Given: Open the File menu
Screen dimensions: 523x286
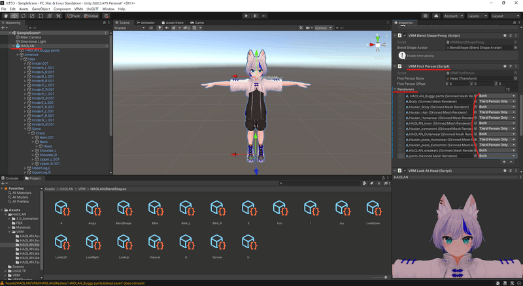Looking at the screenshot, I should tap(4, 9).
